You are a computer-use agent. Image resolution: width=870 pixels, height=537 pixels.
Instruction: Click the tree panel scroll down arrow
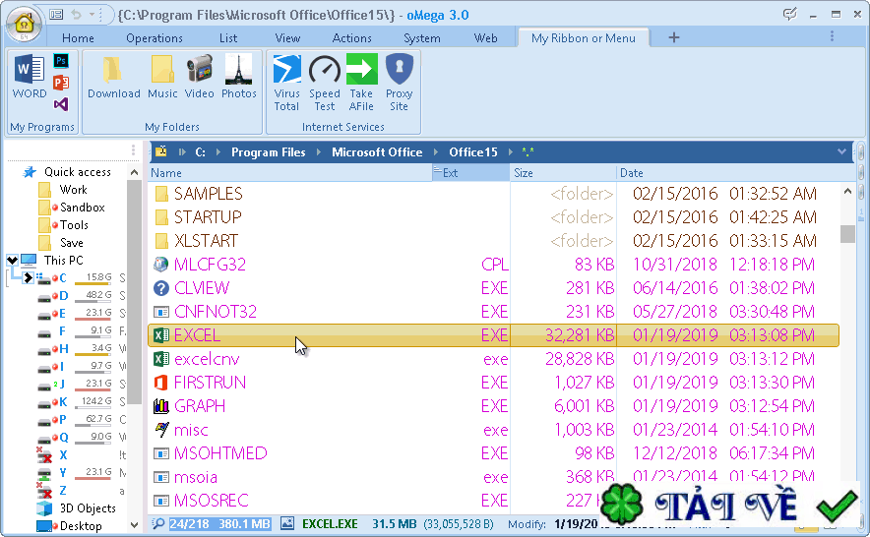[134, 525]
